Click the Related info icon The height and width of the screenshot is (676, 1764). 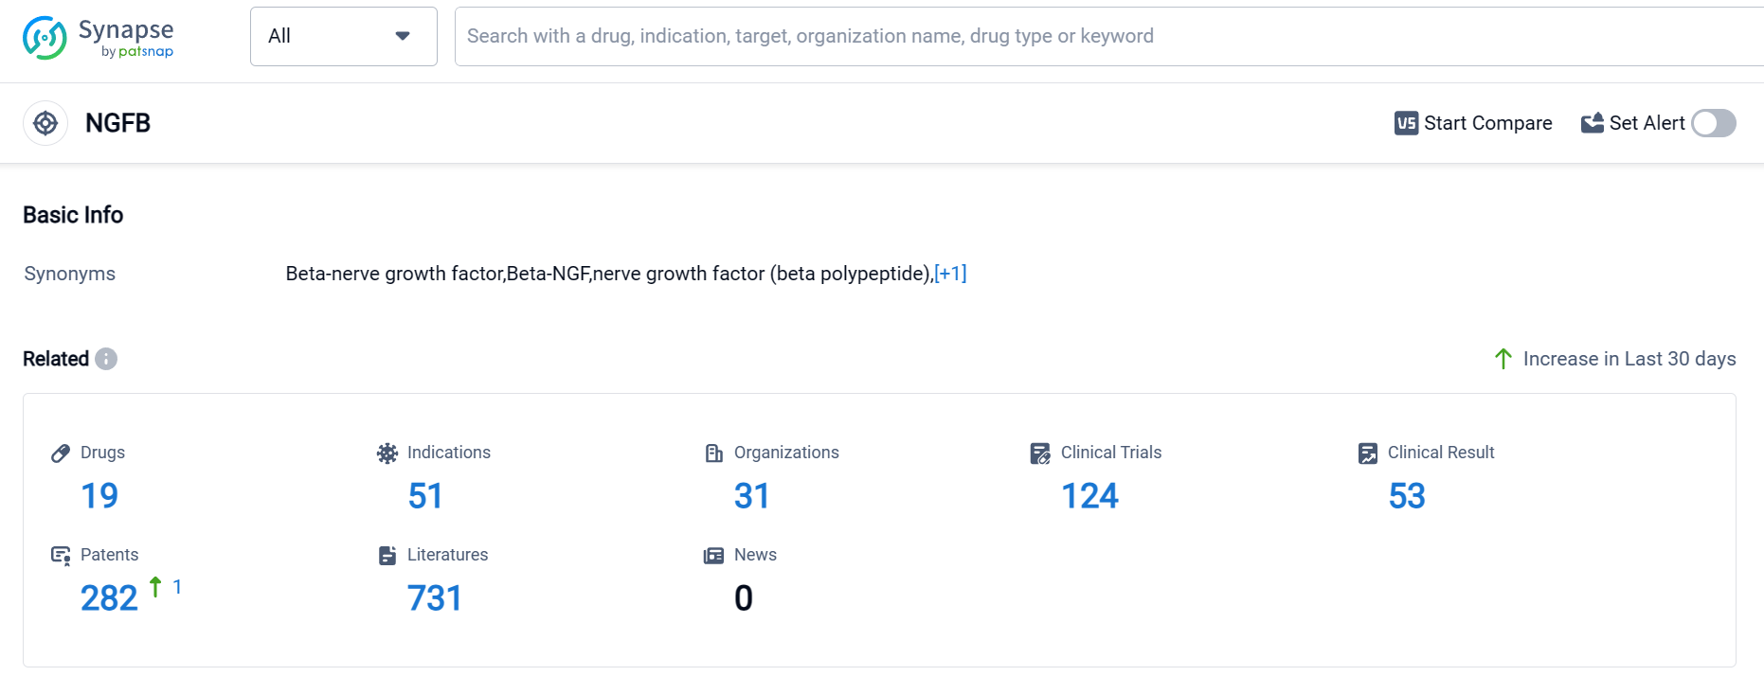[x=106, y=359]
